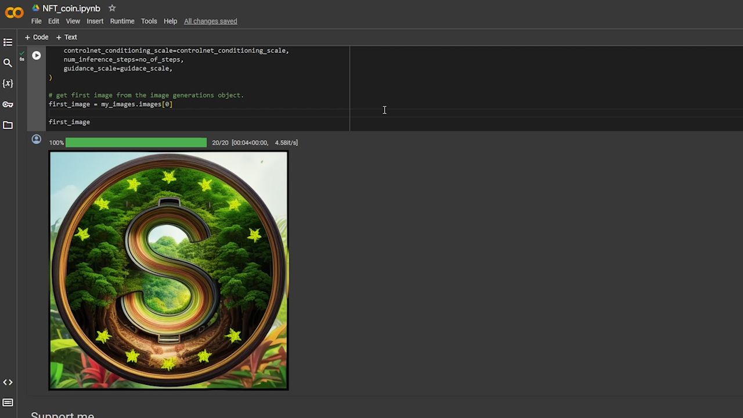Run the code cell

(x=37, y=56)
